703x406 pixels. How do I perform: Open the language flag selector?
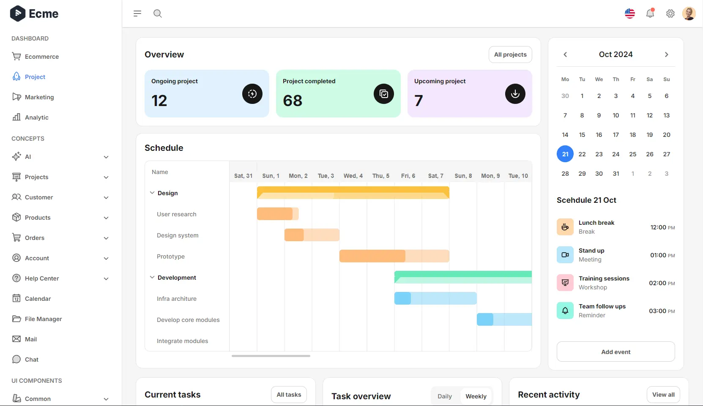pyautogui.click(x=630, y=13)
